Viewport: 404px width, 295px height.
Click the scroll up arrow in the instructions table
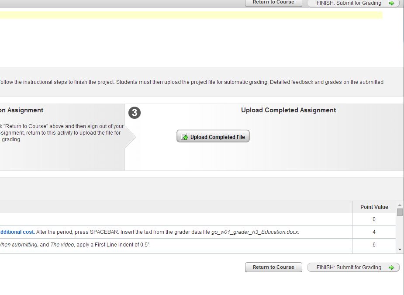click(x=400, y=205)
